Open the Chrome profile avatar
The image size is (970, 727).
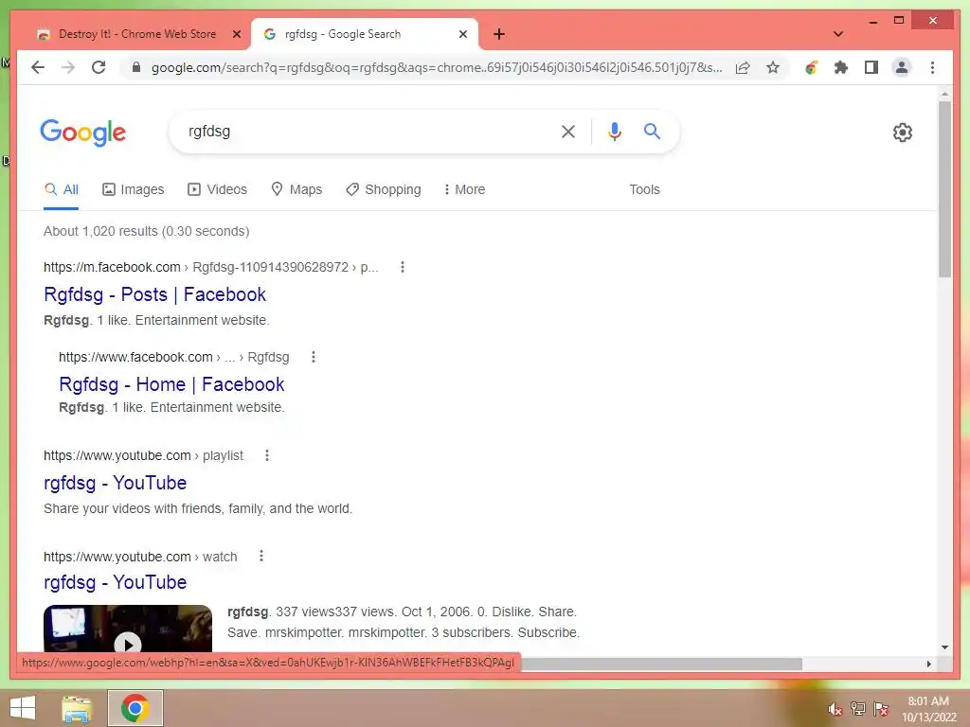pyautogui.click(x=902, y=67)
